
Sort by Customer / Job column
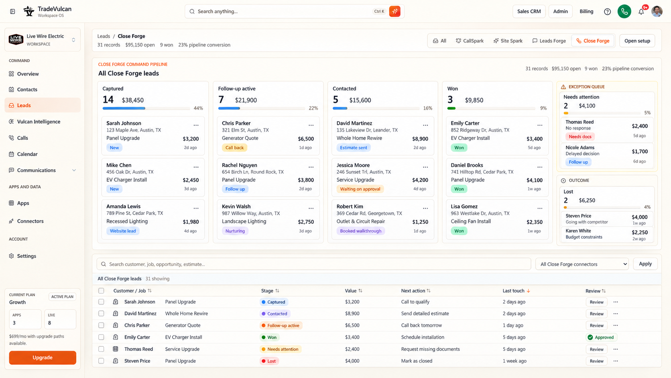[x=132, y=291]
